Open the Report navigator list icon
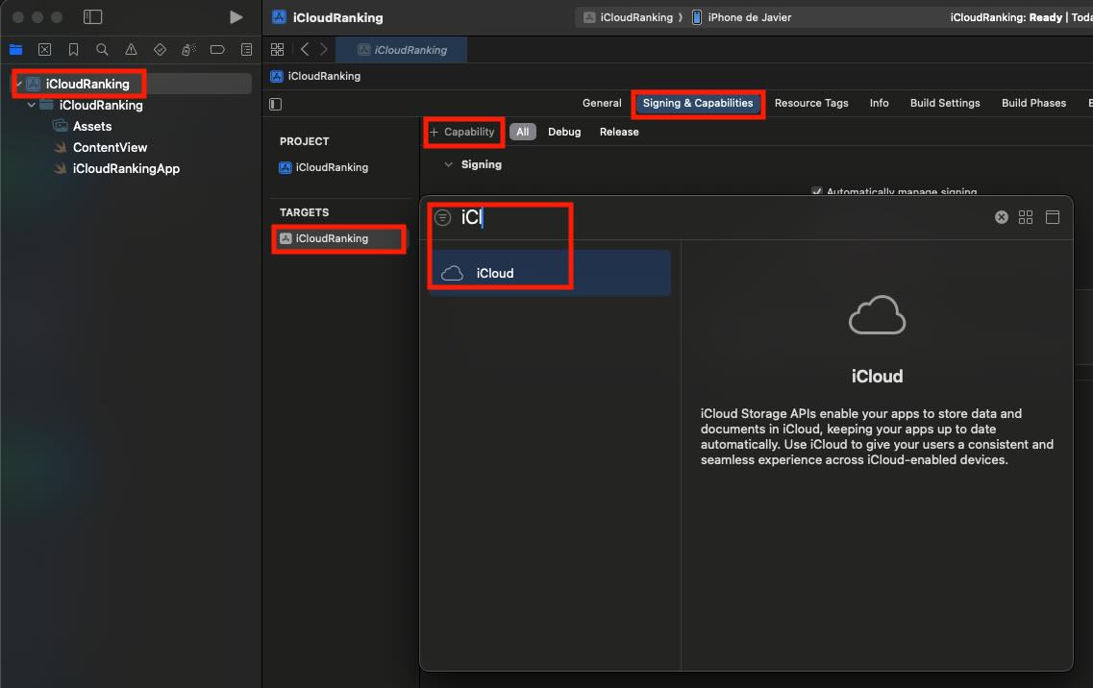Viewport: 1093px width, 688px height. 246,50
